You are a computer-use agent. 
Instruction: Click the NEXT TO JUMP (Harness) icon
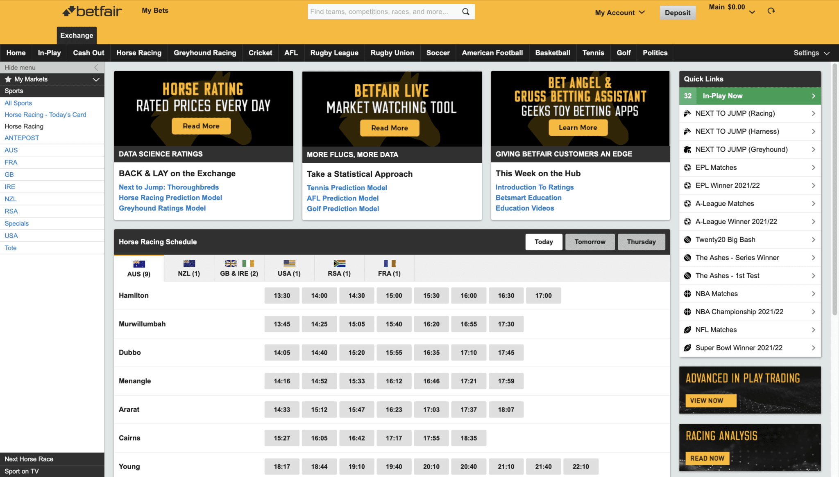tap(687, 131)
